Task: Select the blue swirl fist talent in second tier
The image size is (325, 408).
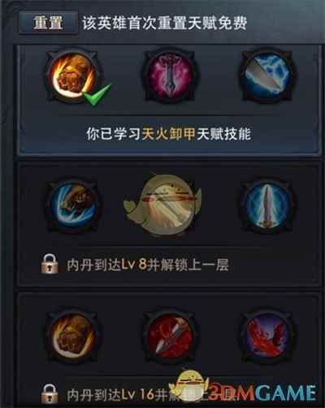Action: click(73, 206)
